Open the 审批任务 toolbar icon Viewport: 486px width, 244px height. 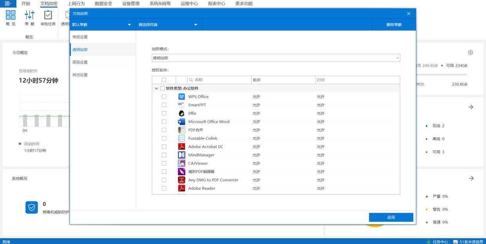pyautogui.click(x=48, y=18)
